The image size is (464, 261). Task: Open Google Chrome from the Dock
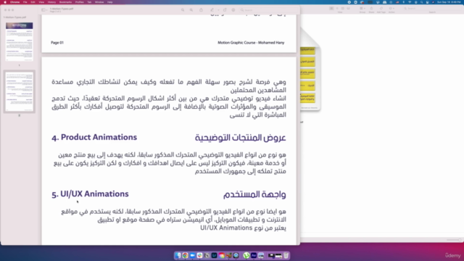tap(186, 255)
